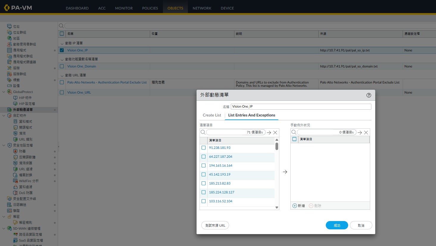Open URL 過濾 in the sidebar

point(26,169)
